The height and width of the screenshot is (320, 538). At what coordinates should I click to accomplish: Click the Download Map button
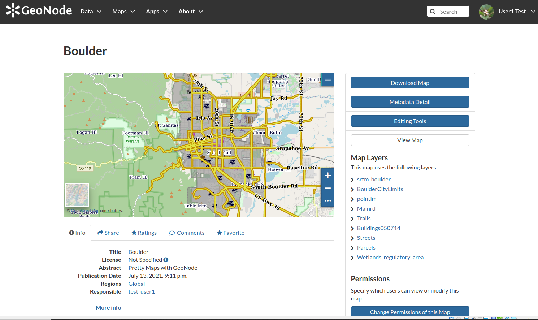pyautogui.click(x=410, y=83)
